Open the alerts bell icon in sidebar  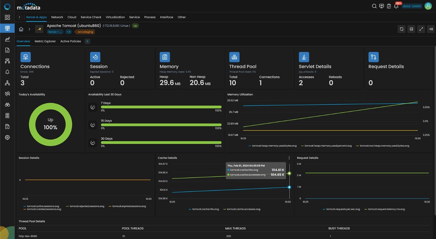[x=7, y=72]
